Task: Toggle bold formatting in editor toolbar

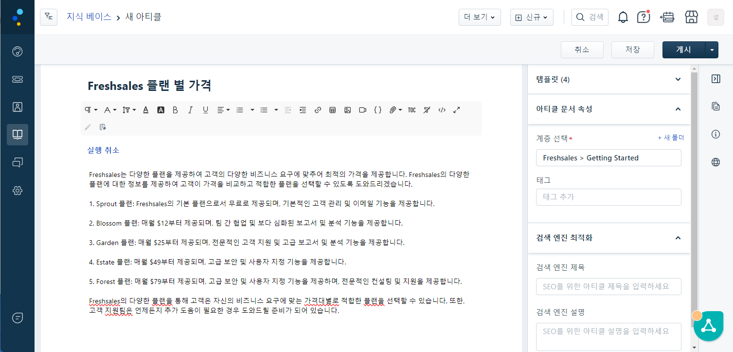Action: (x=175, y=110)
